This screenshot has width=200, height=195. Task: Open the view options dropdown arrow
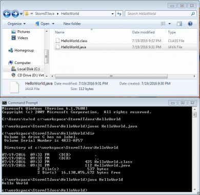pyautogui.click(x=170, y=24)
